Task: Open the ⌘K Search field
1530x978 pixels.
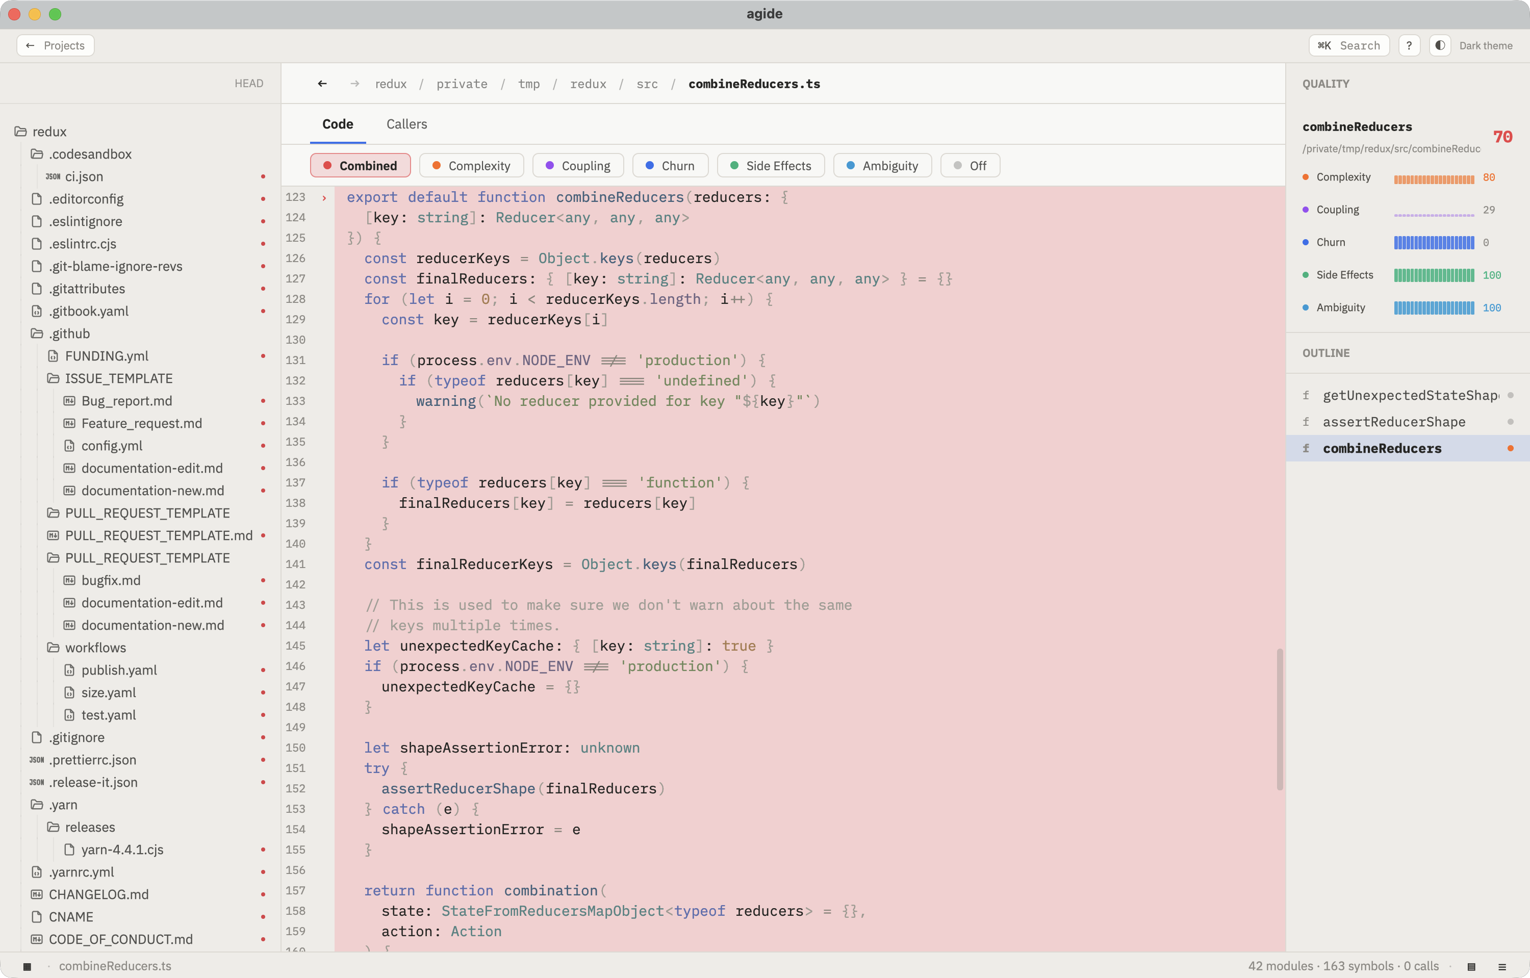Action: 1348,46
